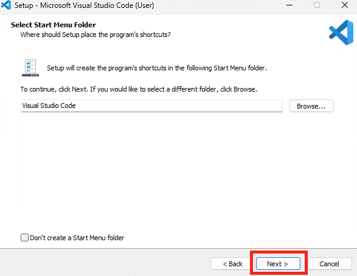Click the Select Start Menu Folder heading
The height and width of the screenshot is (276, 357).
pos(54,25)
